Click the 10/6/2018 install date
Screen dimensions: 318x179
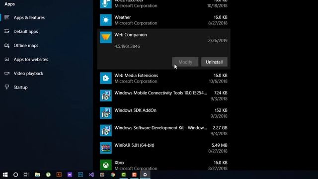click(x=218, y=82)
